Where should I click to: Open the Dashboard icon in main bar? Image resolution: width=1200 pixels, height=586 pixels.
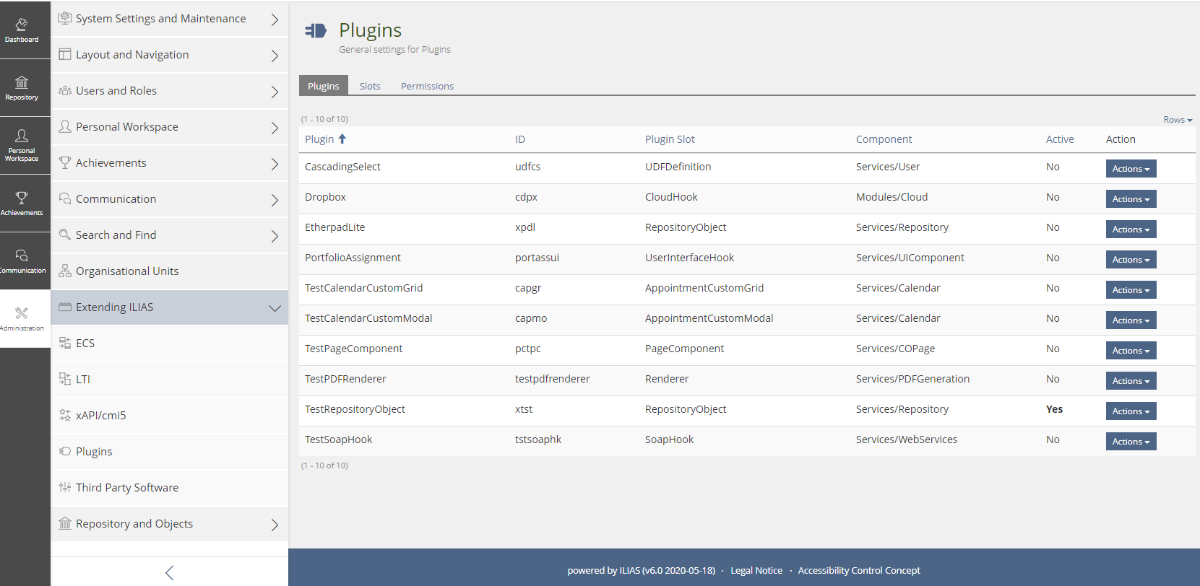tap(22, 30)
